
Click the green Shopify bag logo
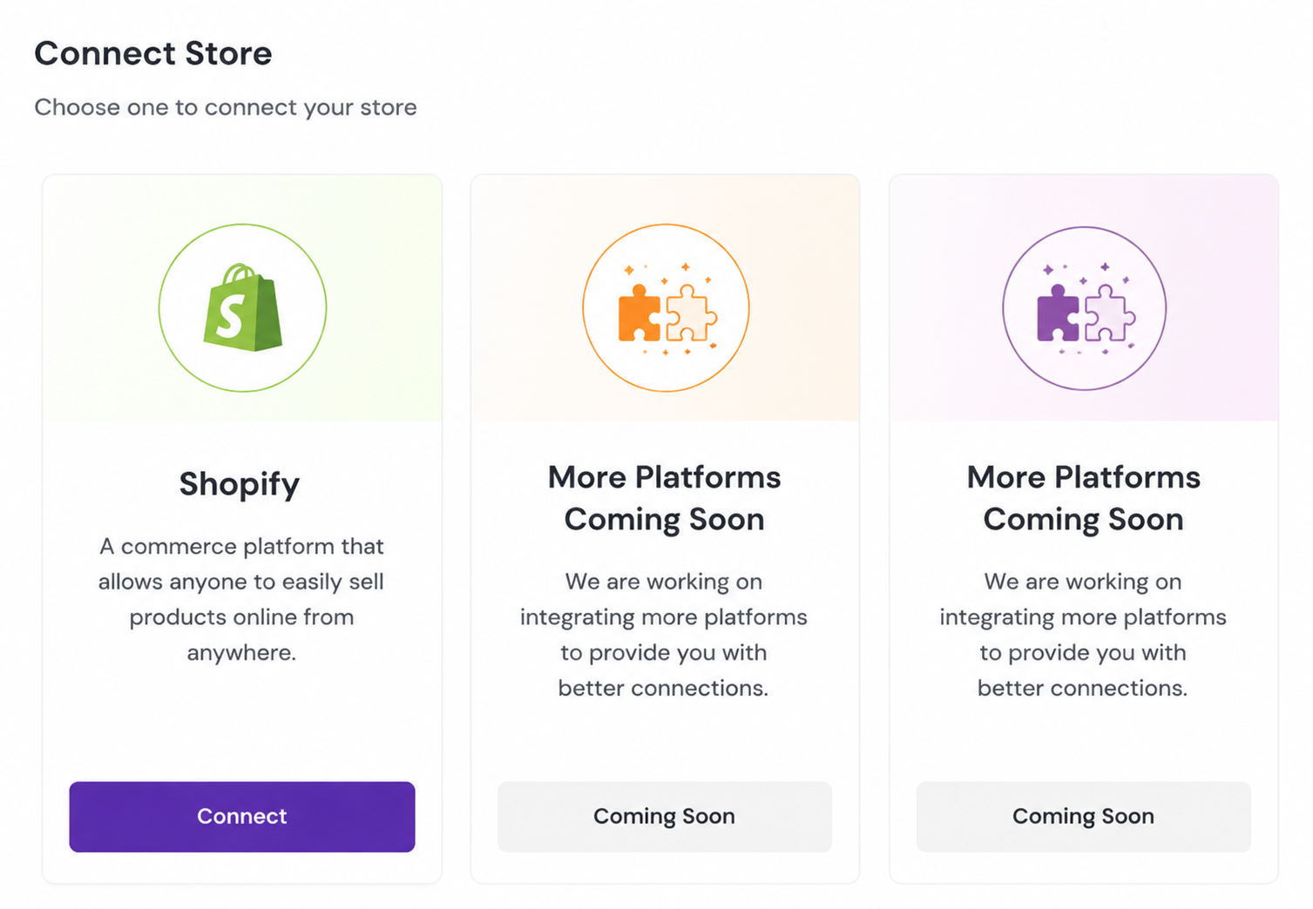[243, 308]
